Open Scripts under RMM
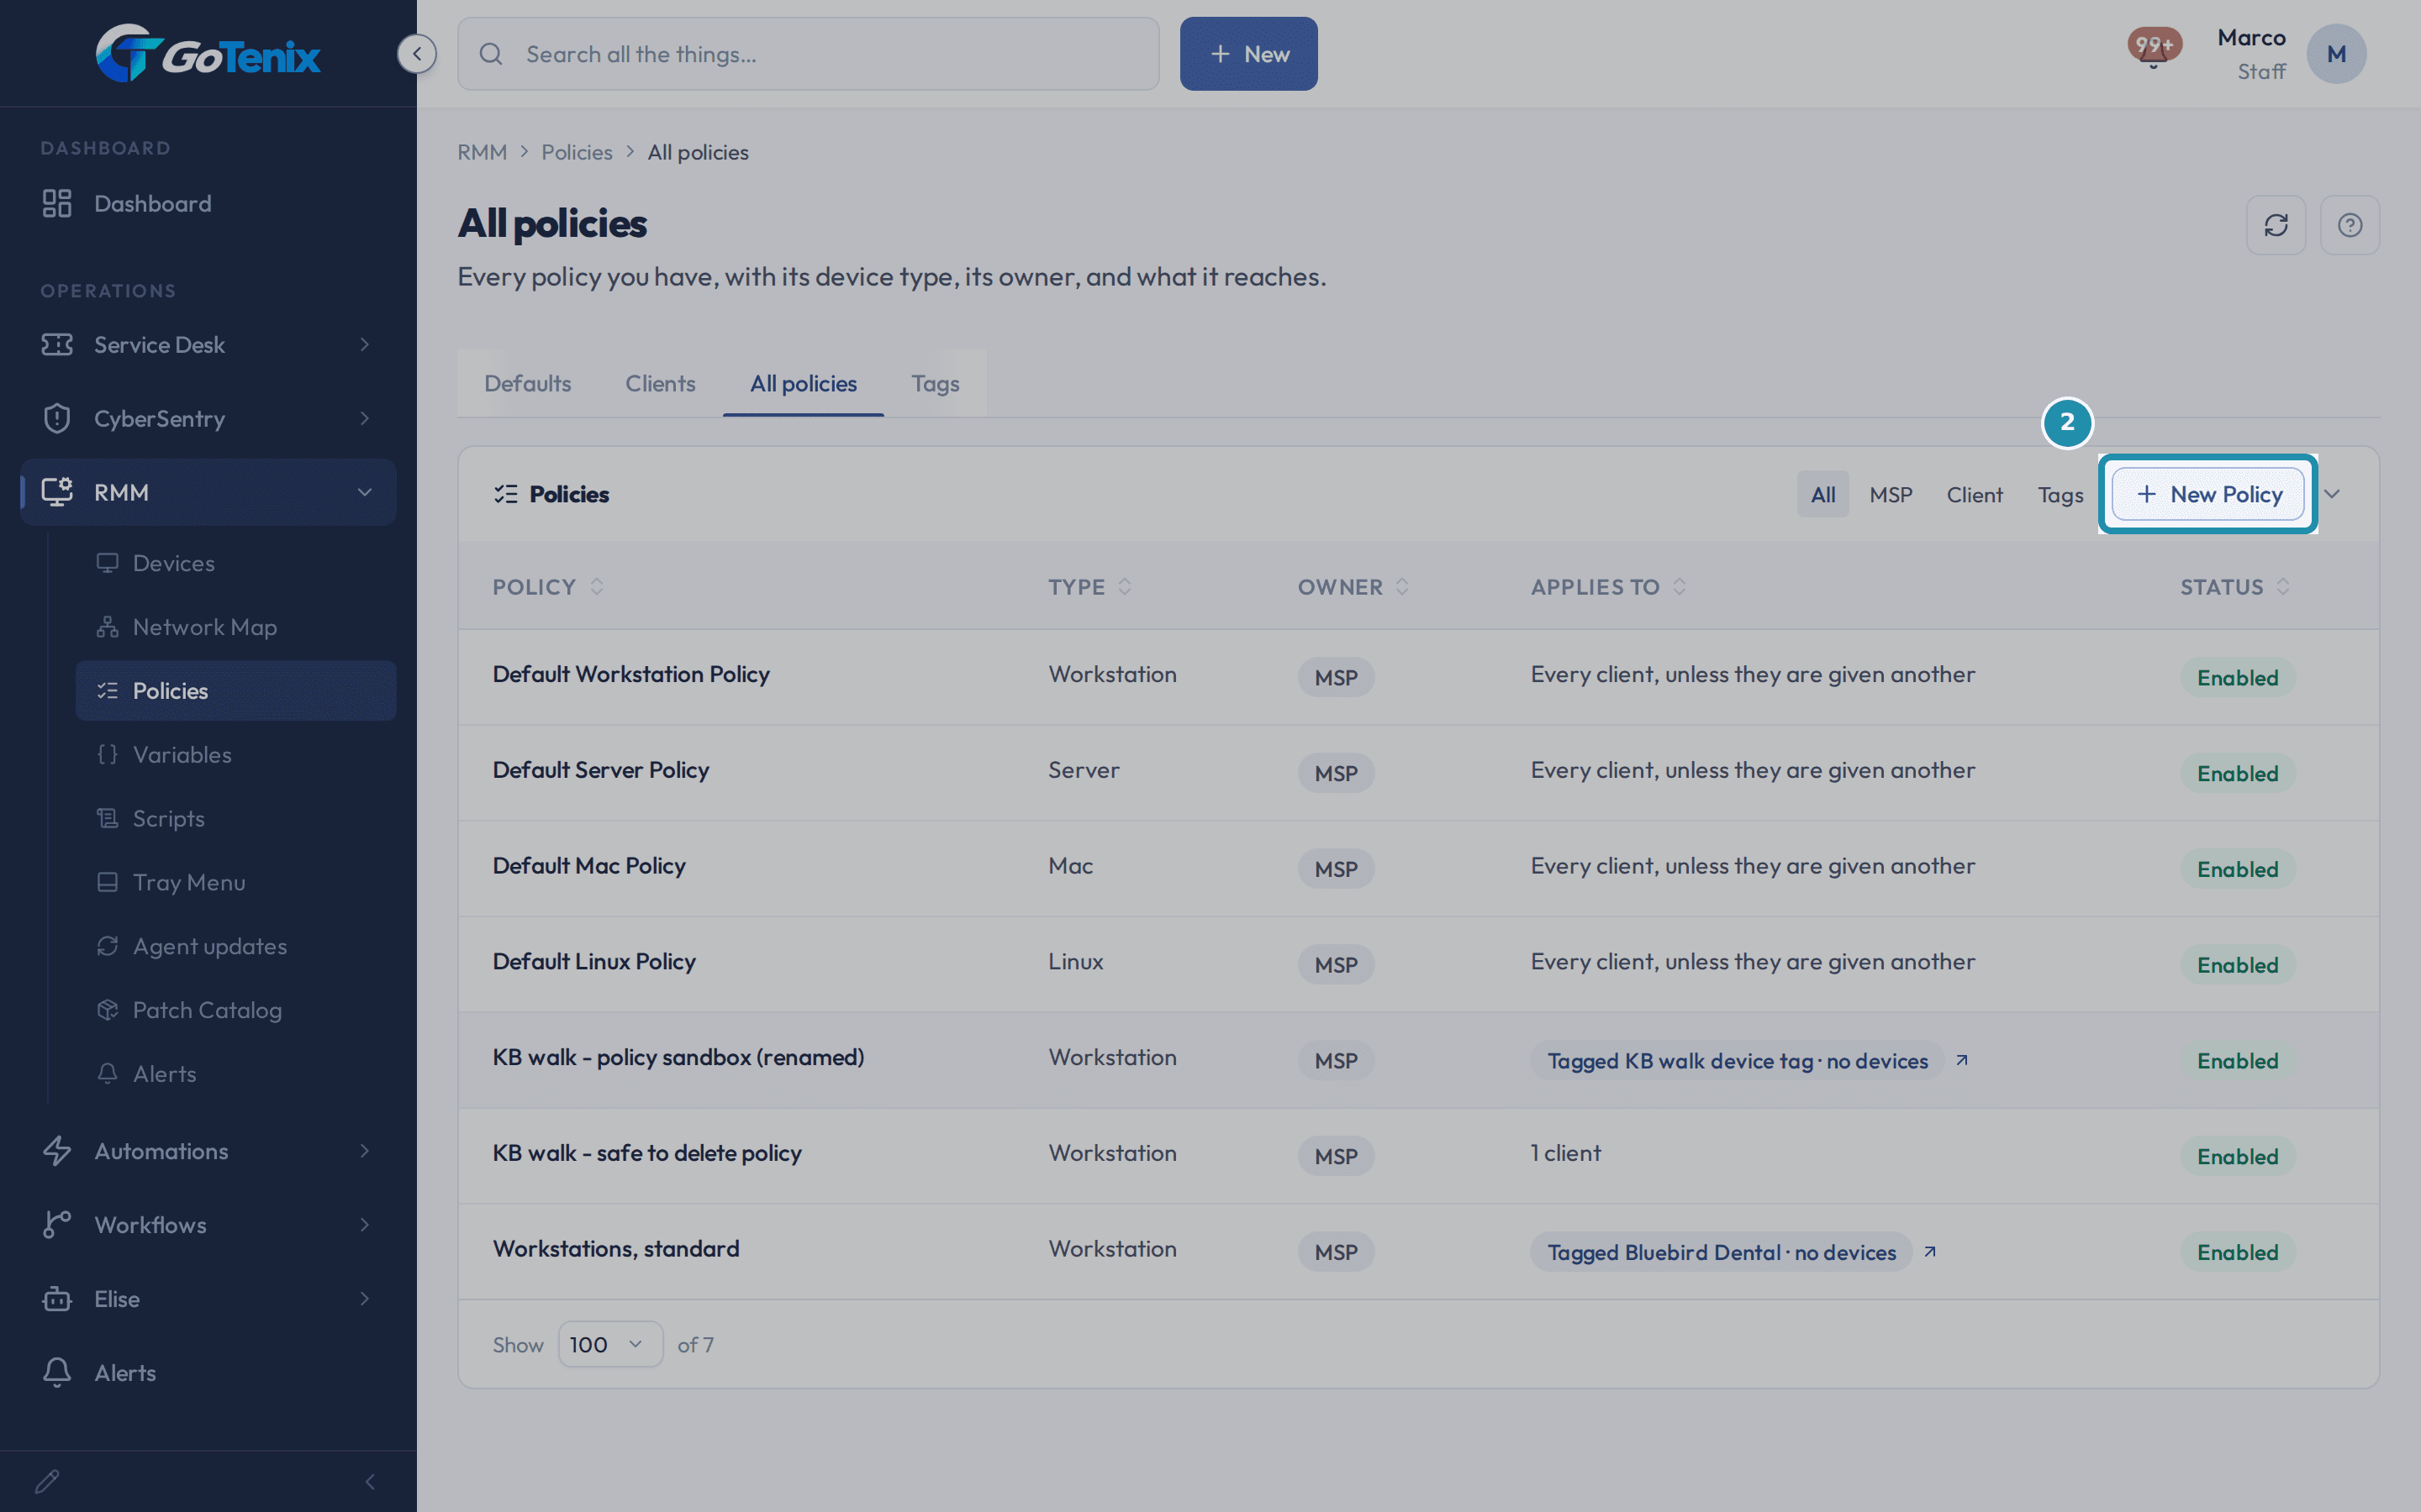The width and height of the screenshot is (2421, 1512). tap(236, 818)
